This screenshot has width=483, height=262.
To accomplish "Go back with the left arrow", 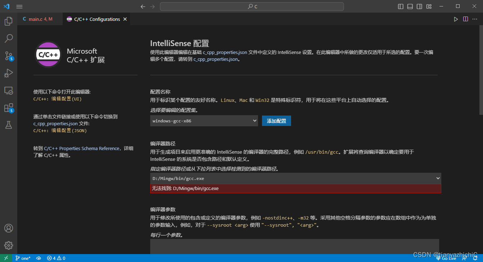I will point(143,6).
